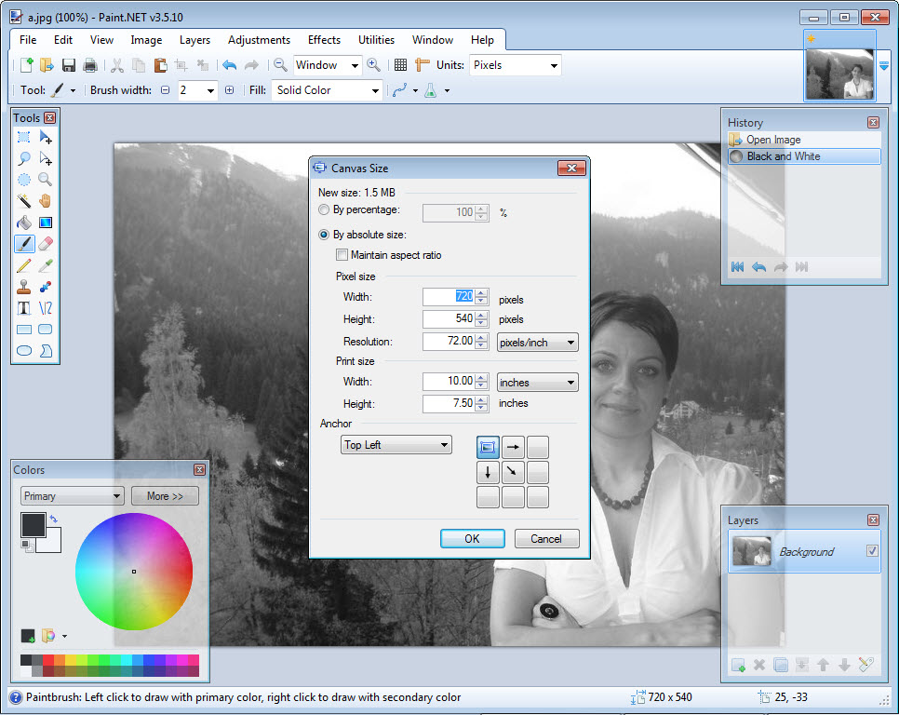This screenshot has width=899, height=715.
Task: Click the More >> button in Colors
Action: point(165,496)
